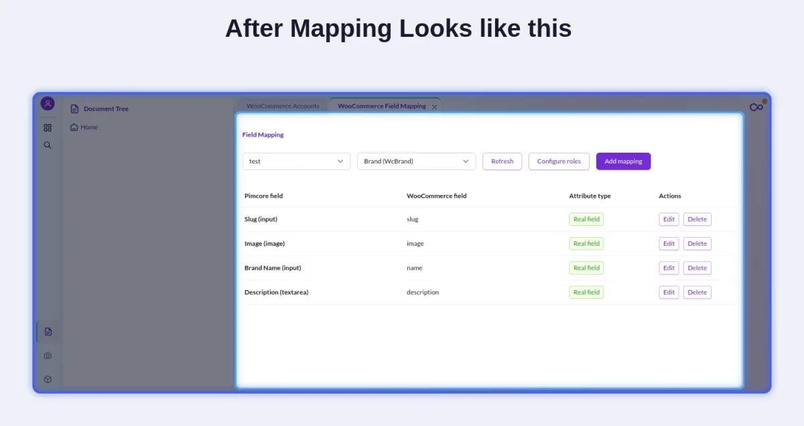The height and width of the screenshot is (426, 804).
Task: Delete the Brand Name (input) mapping
Action: [x=697, y=268]
